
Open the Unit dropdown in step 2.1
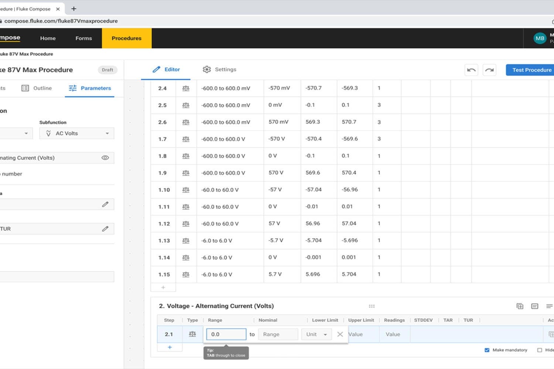pyautogui.click(x=316, y=334)
